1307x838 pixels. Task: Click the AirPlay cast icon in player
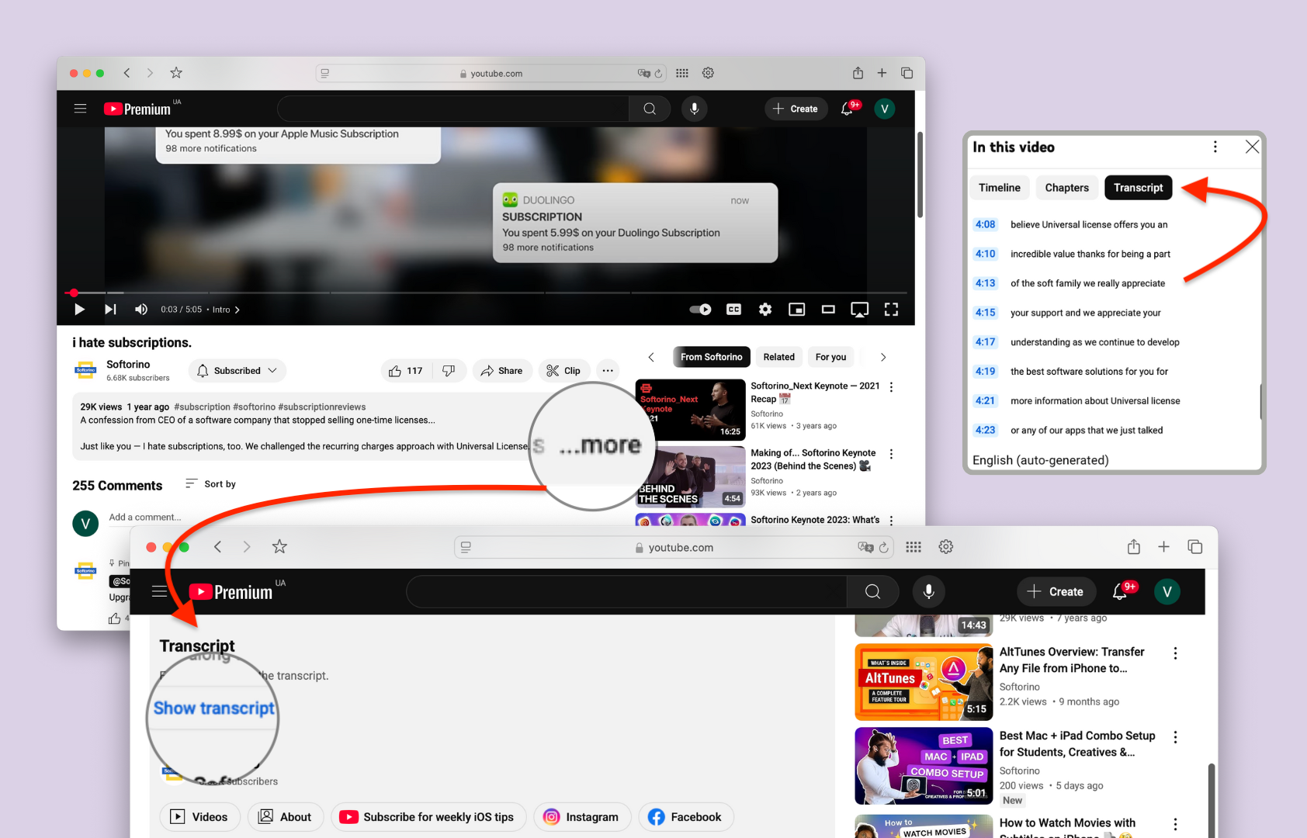click(860, 310)
